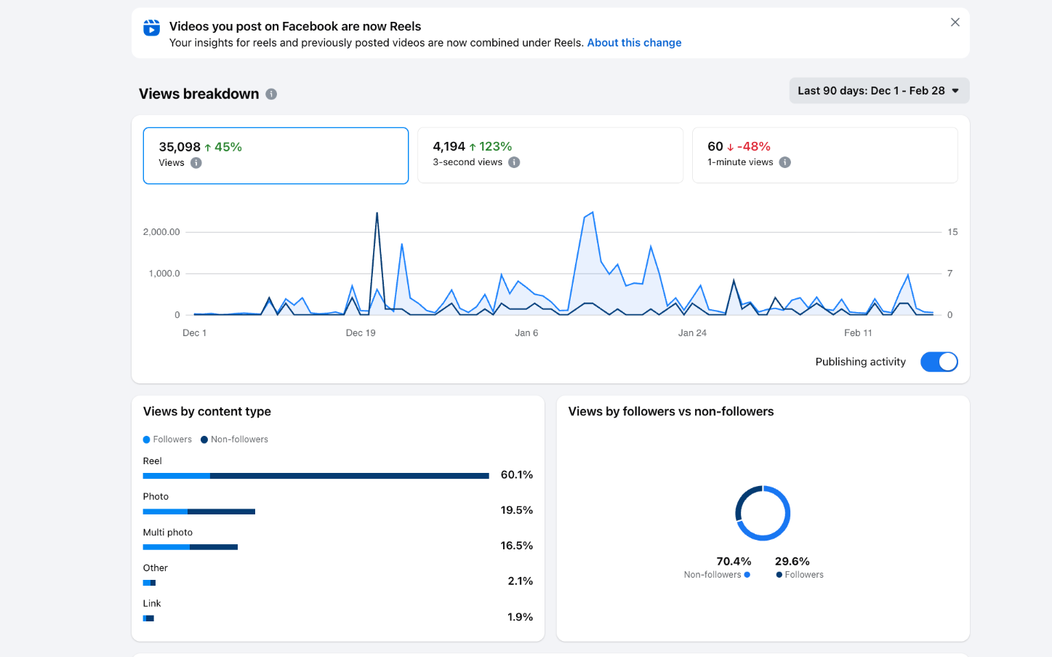This screenshot has height=657, width=1052.
Task: Switch to the 1-minute views tab
Action: [x=824, y=155]
